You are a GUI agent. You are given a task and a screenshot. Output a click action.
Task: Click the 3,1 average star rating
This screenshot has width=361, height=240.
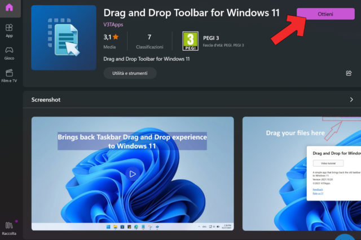click(111, 37)
